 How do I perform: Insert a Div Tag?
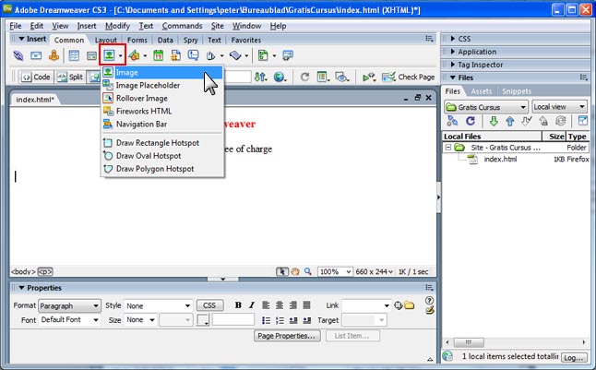(x=91, y=56)
